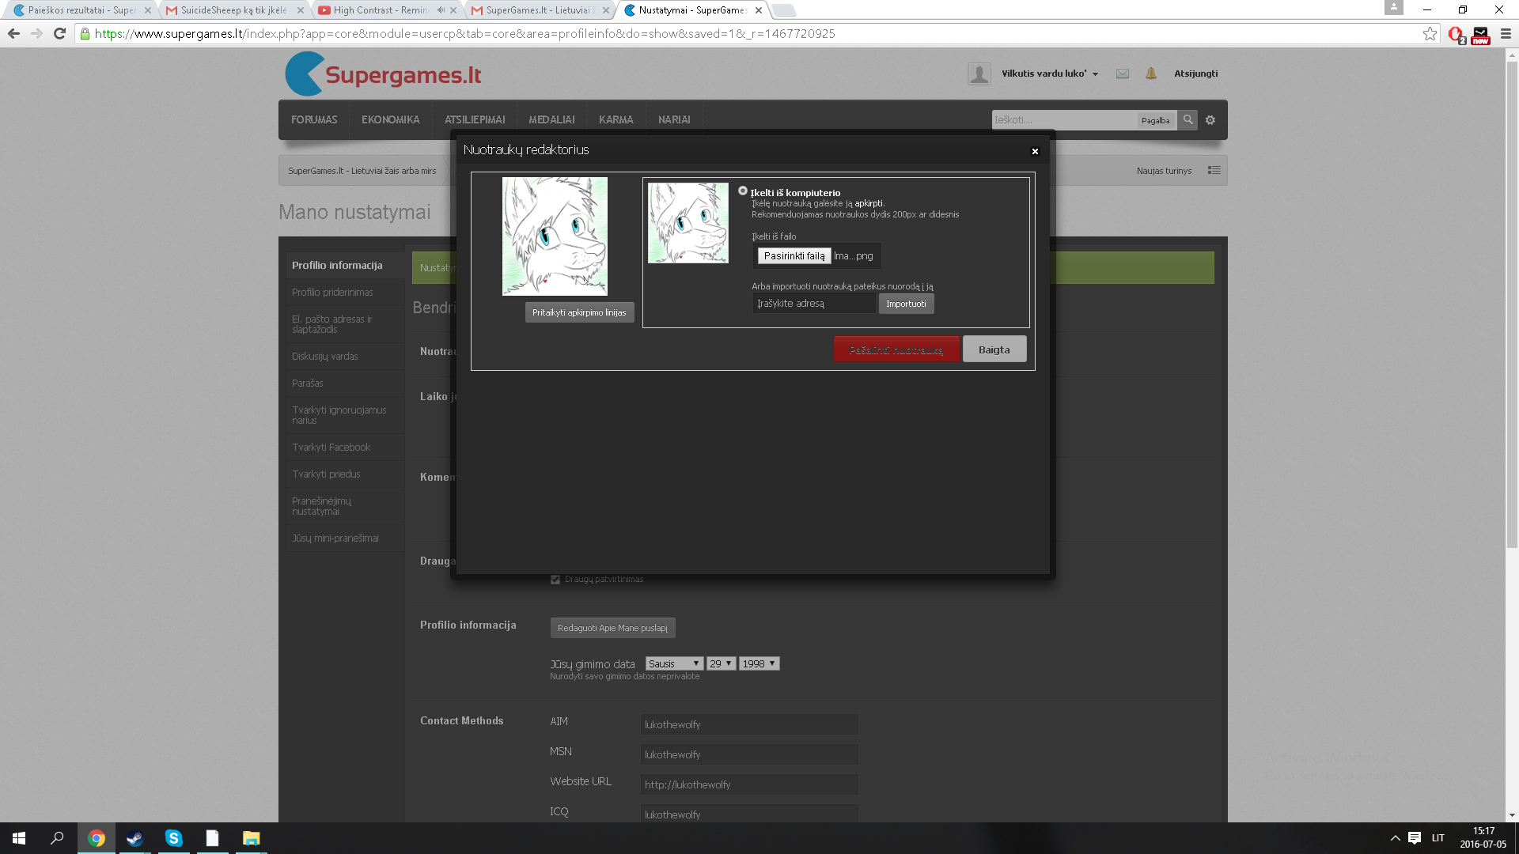The height and width of the screenshot is (854, 1519).
Task: Open File Explorer from taskbar
Action: (251, 838)
